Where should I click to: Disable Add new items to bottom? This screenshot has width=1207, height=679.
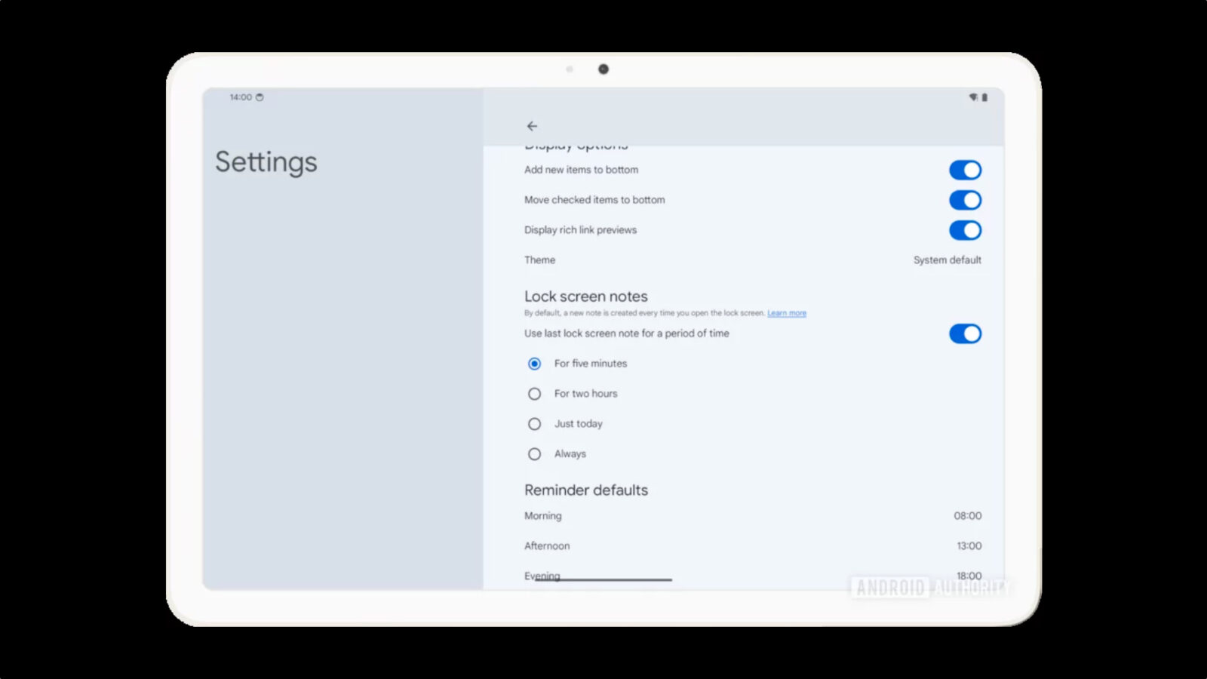966,170
